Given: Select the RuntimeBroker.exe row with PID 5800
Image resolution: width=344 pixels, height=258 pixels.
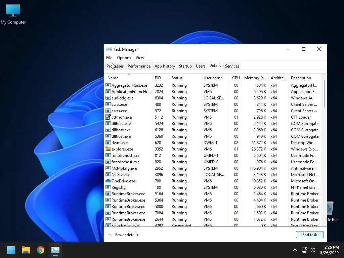Looking at the screenshot, I should 213,207.
